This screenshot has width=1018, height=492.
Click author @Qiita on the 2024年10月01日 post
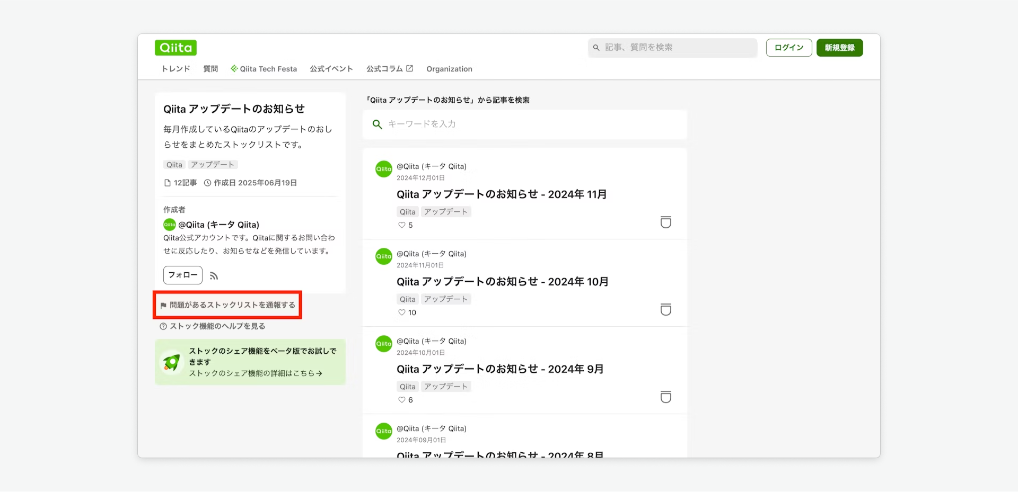pos(432,341)
